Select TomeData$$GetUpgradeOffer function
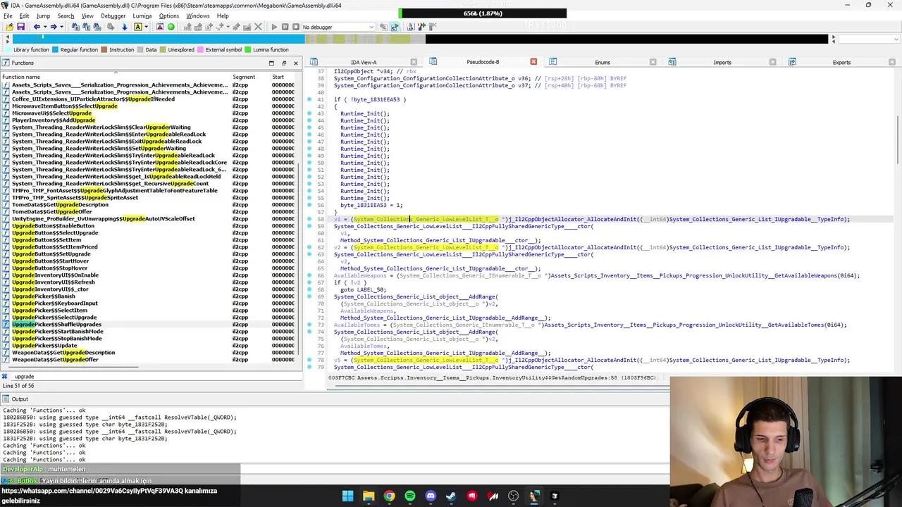Image resolution: width=902 pixels, height=507 pixels. (51, 212)
